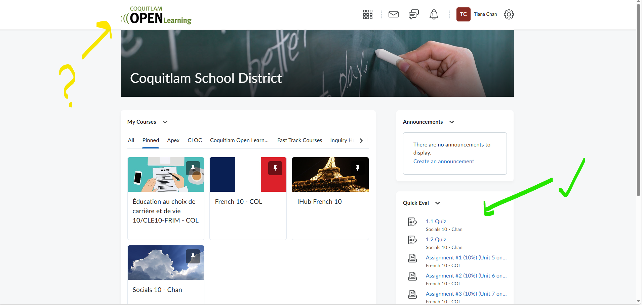
Task: Switch to the Apex tab
Action: [x=173, y=140]
